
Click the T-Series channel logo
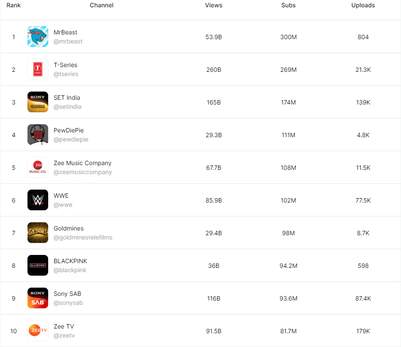pos(38,69)
